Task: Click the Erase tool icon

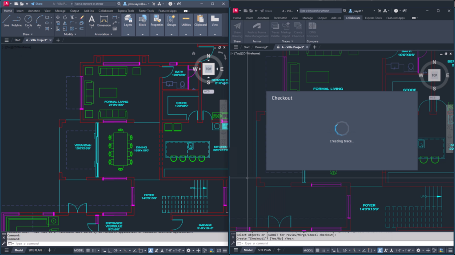Action: pyautogui.click(x=82, y=17)
